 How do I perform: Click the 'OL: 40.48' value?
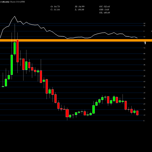[x=105, y=13]
